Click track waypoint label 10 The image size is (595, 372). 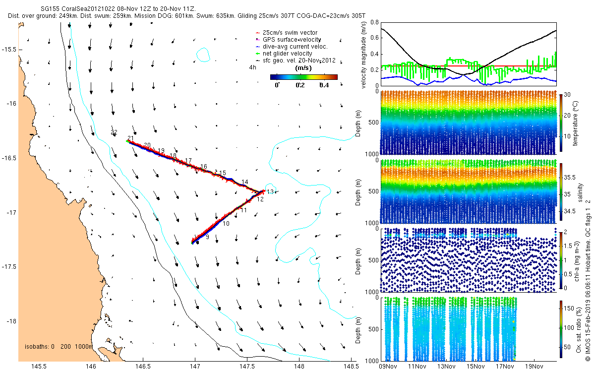(x=226, y=224)
